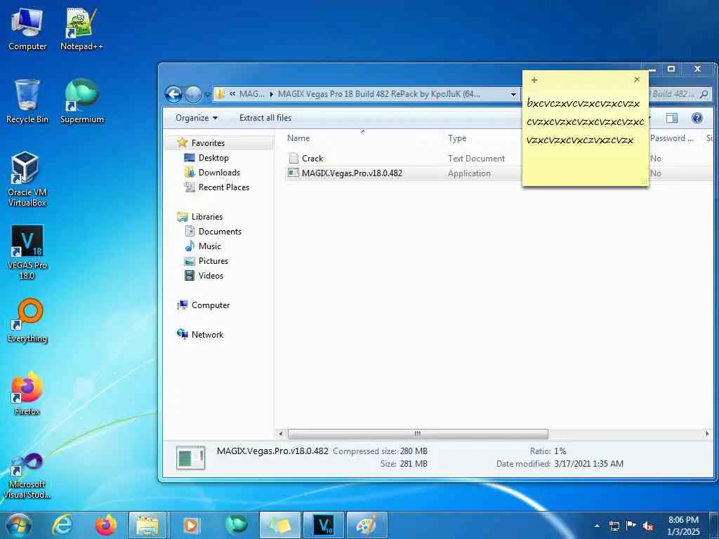Open Explorer help with the question mark

tap(697, 118)
